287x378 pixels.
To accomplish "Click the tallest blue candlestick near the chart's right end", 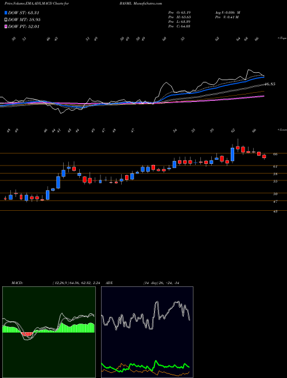I will pos(232,154).
